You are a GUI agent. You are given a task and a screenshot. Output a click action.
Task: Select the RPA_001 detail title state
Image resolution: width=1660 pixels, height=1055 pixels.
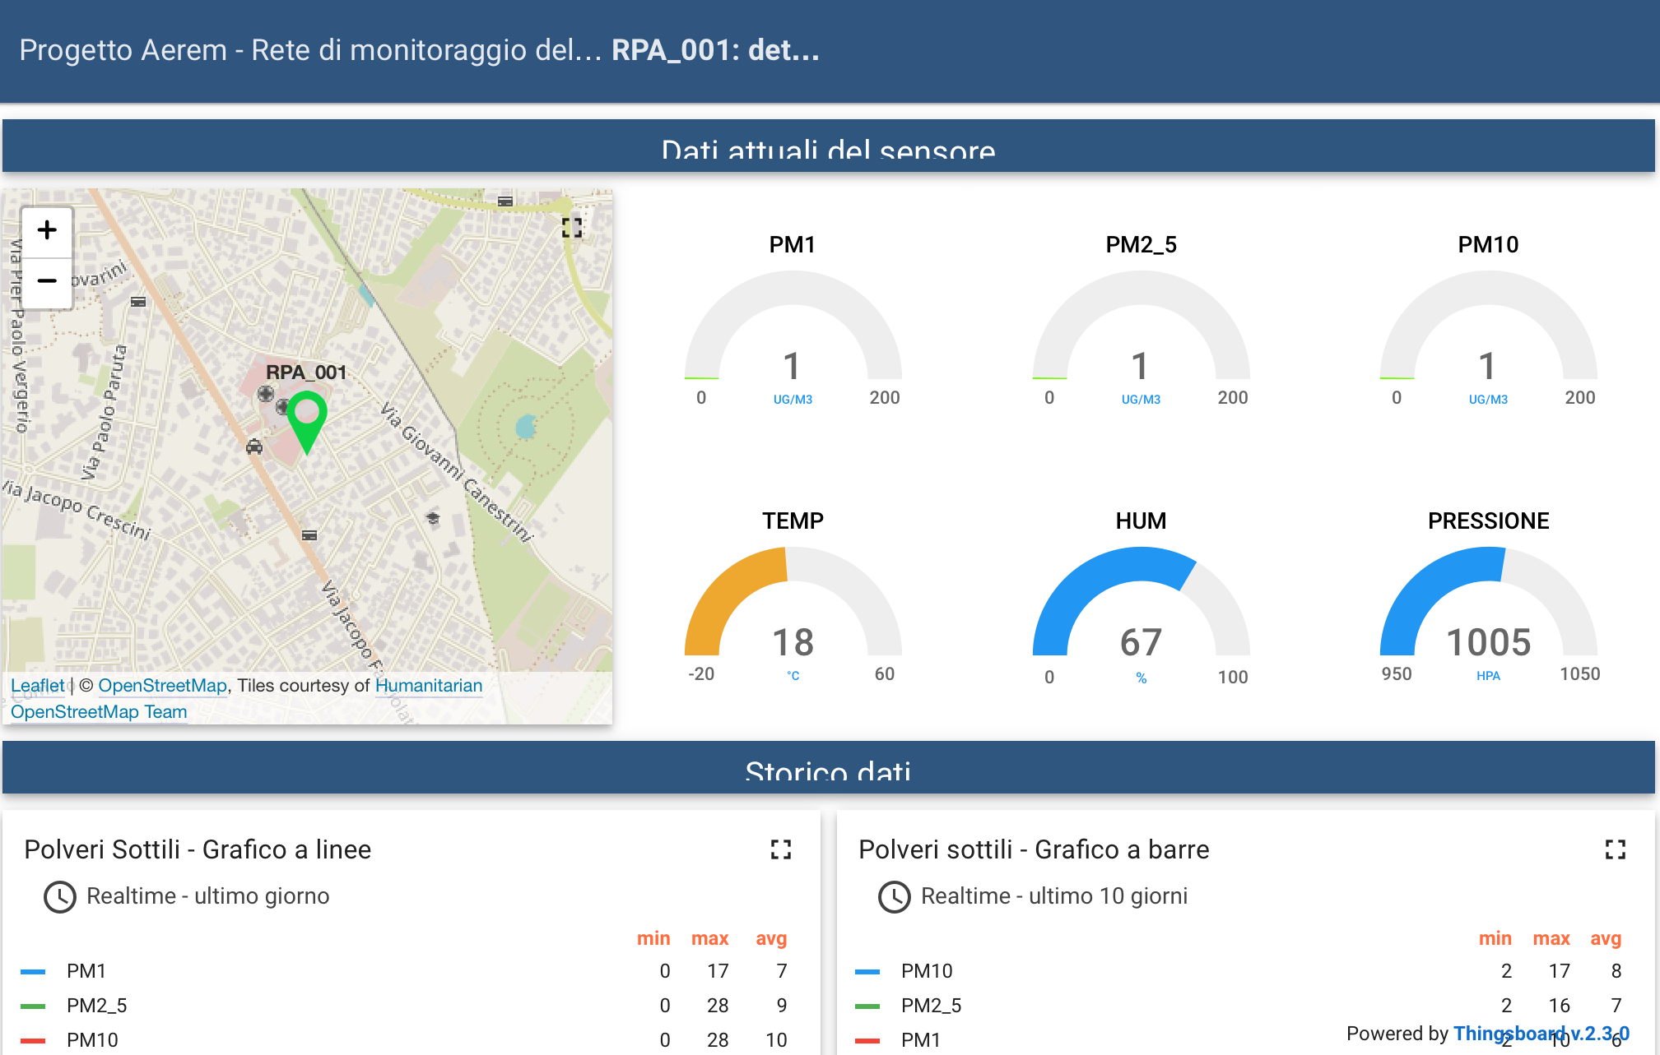(715, 50)
